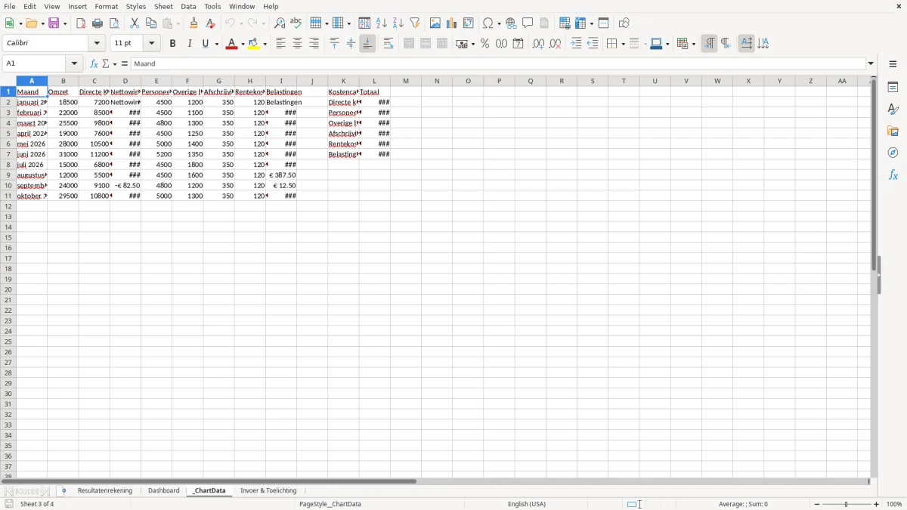This screenshot has height=510, width=907.
Task: Click Insert Hyperlink icon
Action: pos(512,23)
